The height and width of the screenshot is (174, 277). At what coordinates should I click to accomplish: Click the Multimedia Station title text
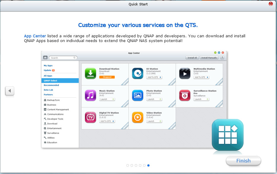(204, 69)
